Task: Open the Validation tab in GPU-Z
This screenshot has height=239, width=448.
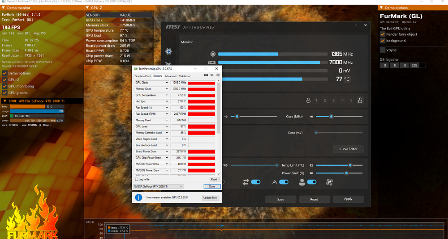Action: [184, 76]
